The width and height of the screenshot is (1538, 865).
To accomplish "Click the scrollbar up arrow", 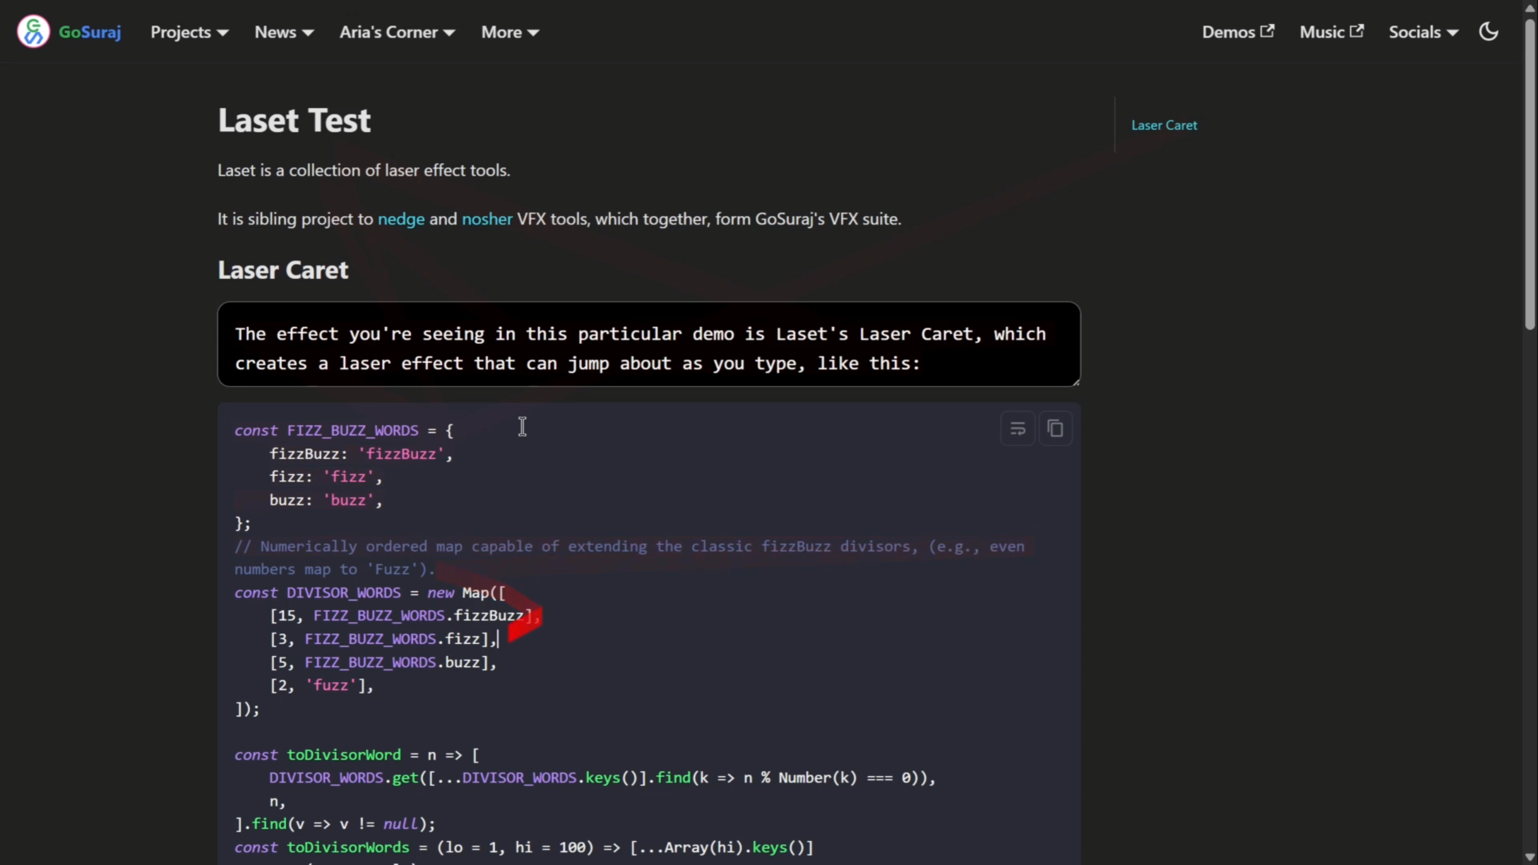I will coord(1530,7).
